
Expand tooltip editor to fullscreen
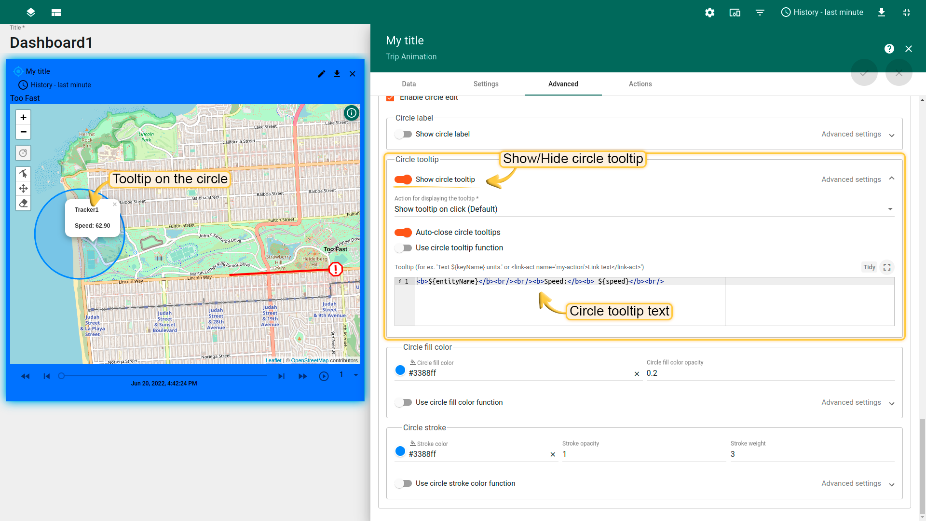coord(887,267)
